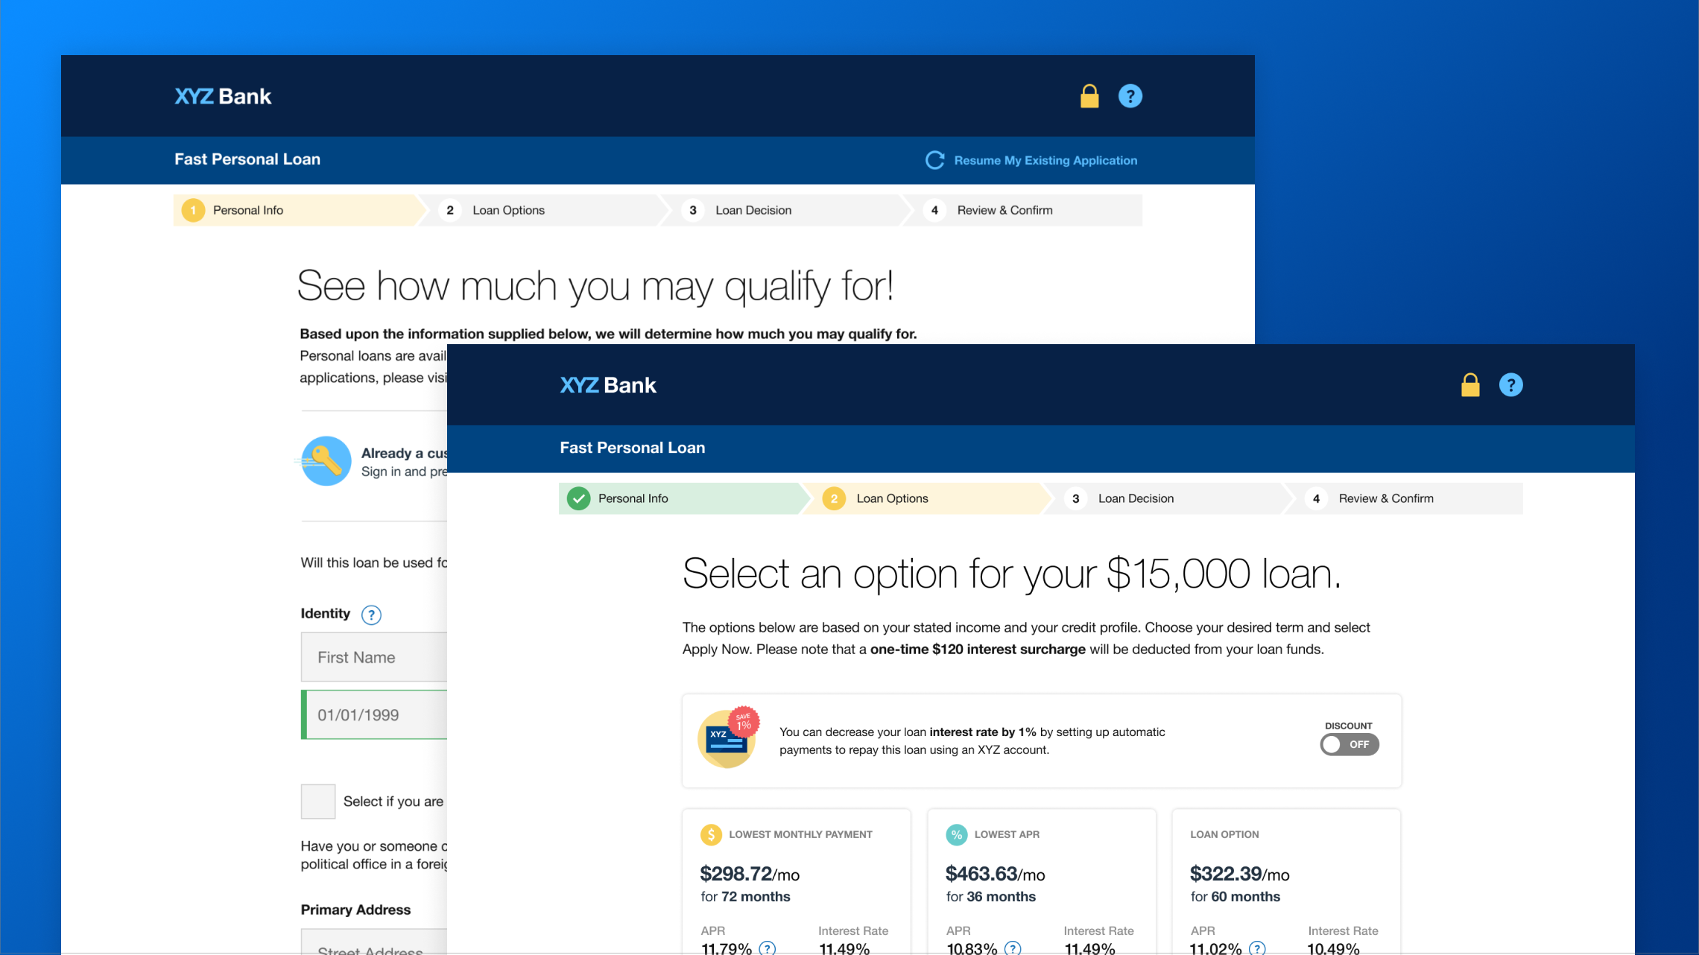Open Review & Confirm step in front window
Image resolution: width=1699 pixels, height=955 pixels.
coord(1385,498)
